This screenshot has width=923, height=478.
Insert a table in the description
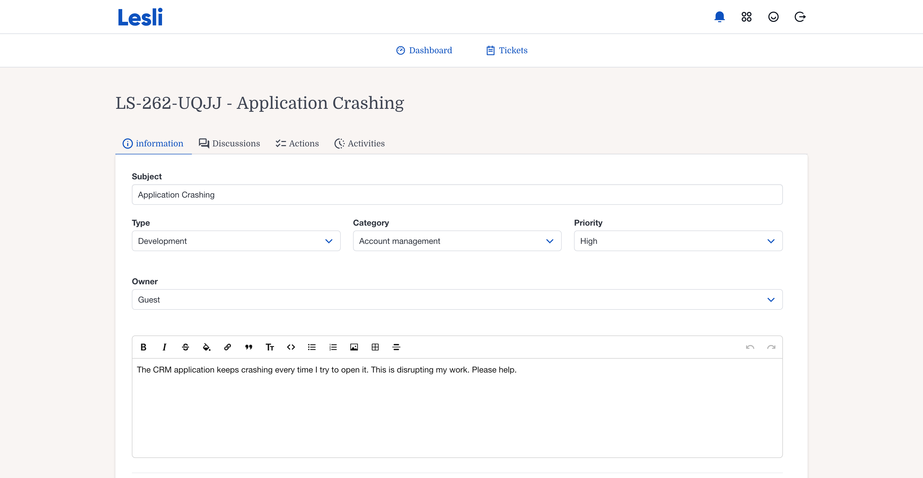(375, 347)
